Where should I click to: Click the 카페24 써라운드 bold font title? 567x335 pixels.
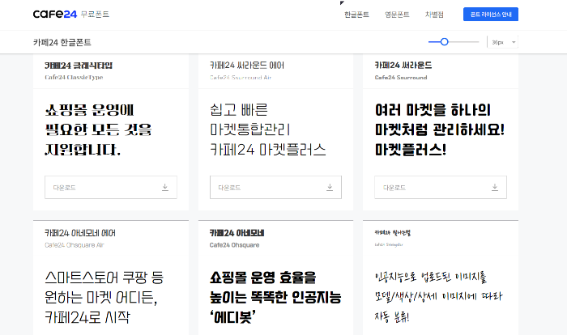(403, 66)
